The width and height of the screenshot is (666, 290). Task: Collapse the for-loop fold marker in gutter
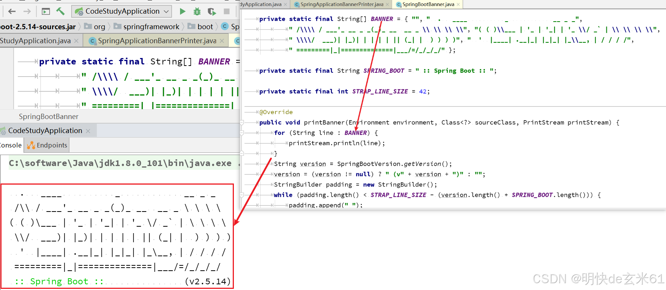pos(242,133)
